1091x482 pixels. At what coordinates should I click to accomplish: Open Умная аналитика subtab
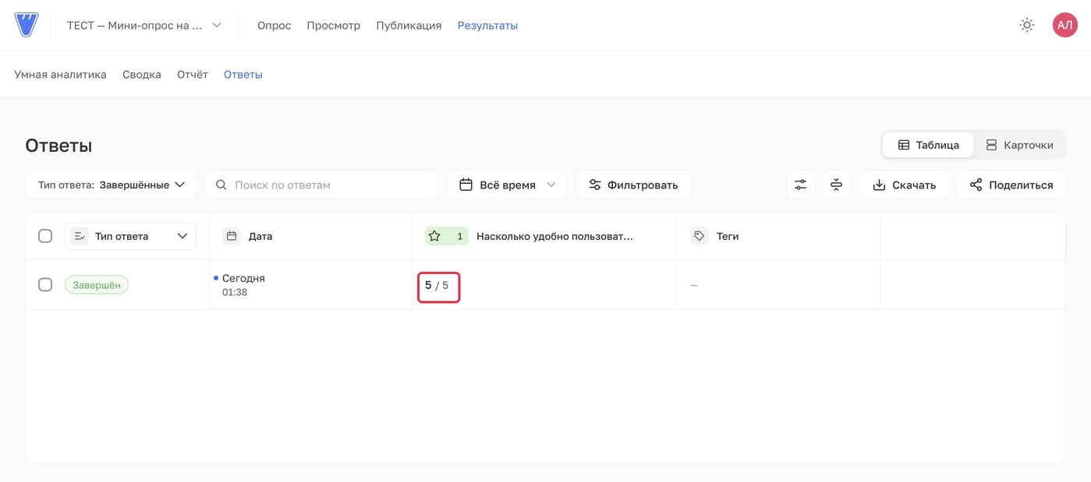click(x=60, y=75)
